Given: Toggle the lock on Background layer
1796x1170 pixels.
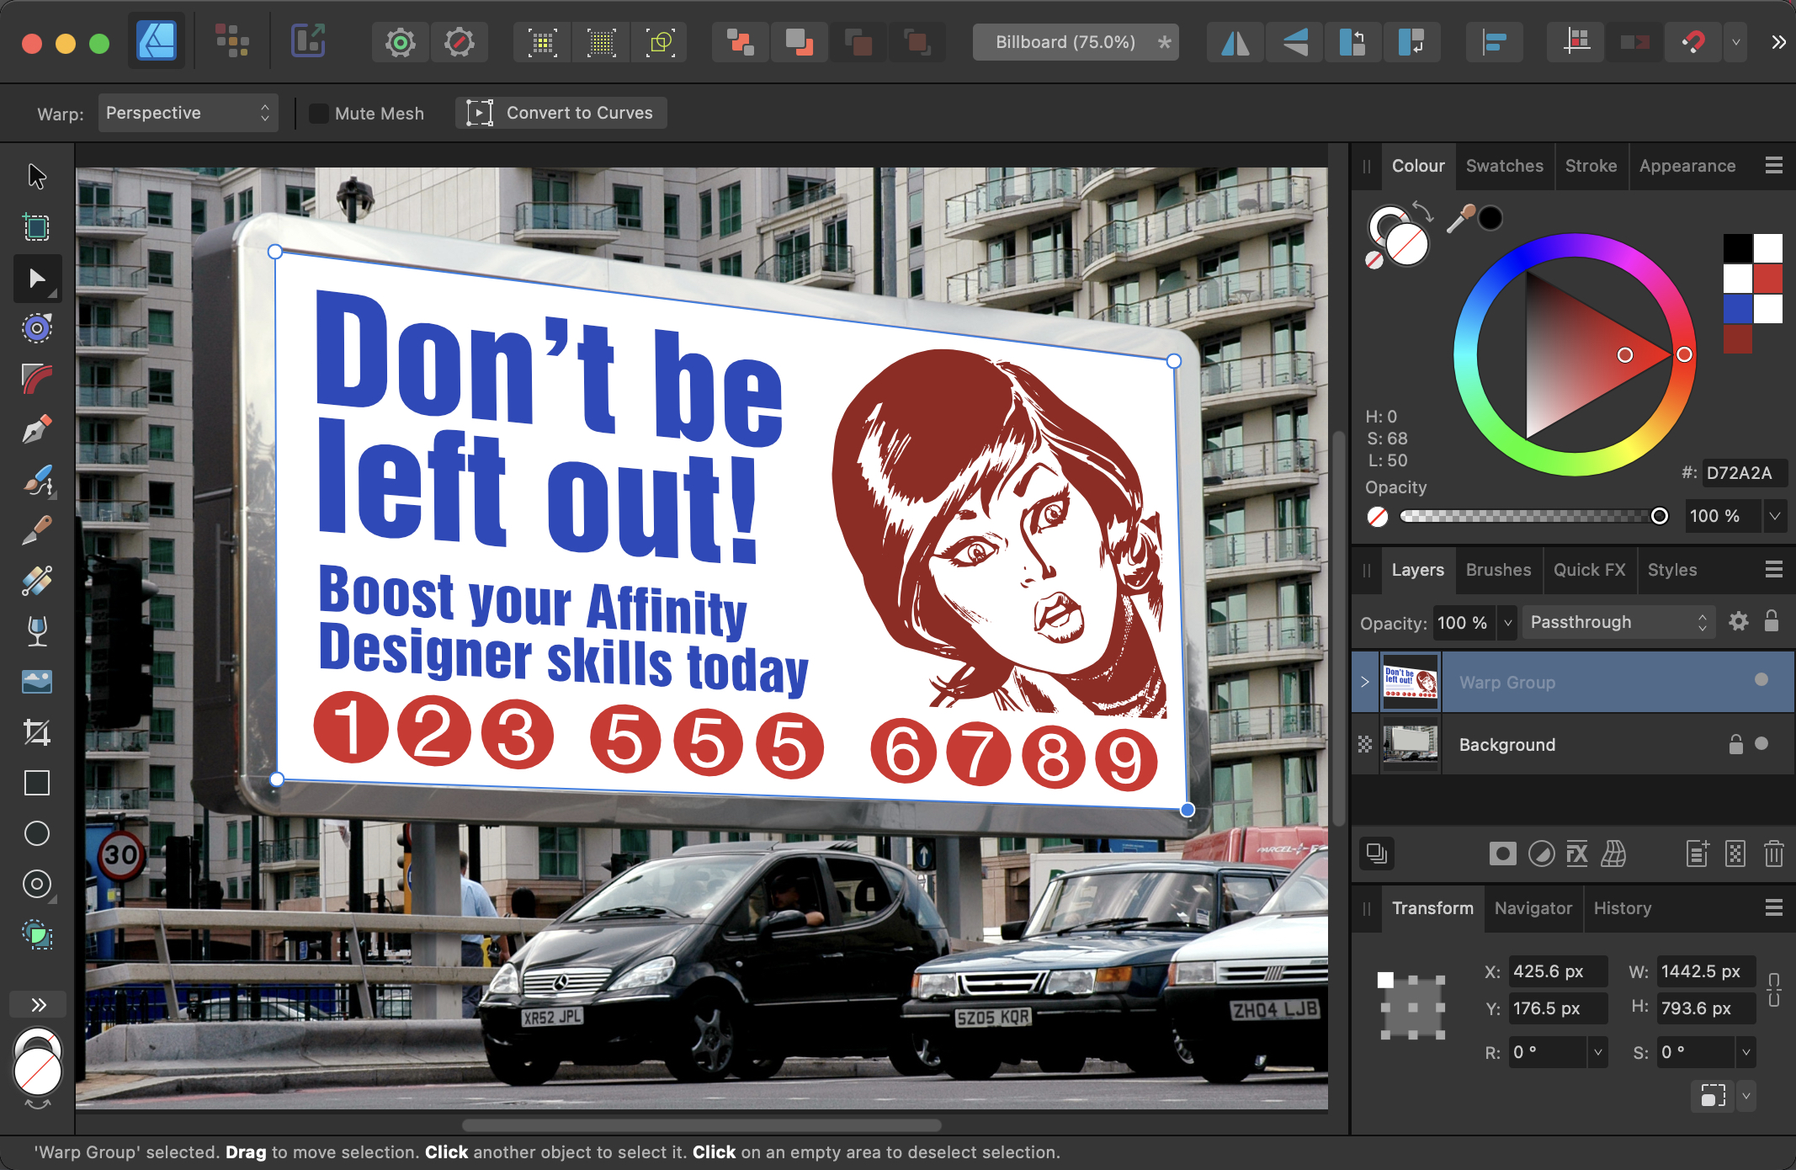Looking at the screenshot, I should click(x=1735, y=744).
